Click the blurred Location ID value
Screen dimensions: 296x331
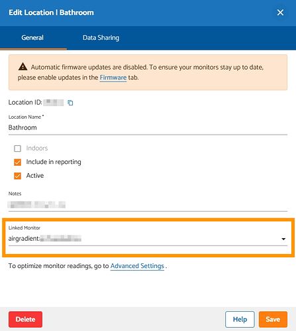click(54, 103)
